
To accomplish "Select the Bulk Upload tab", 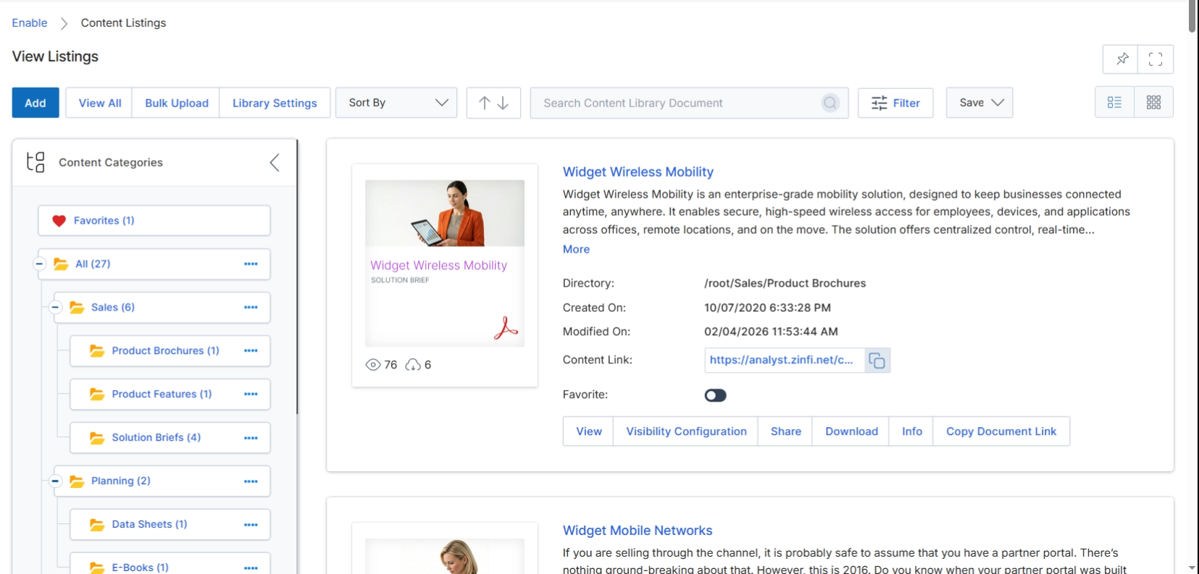I will coord(177,103).
